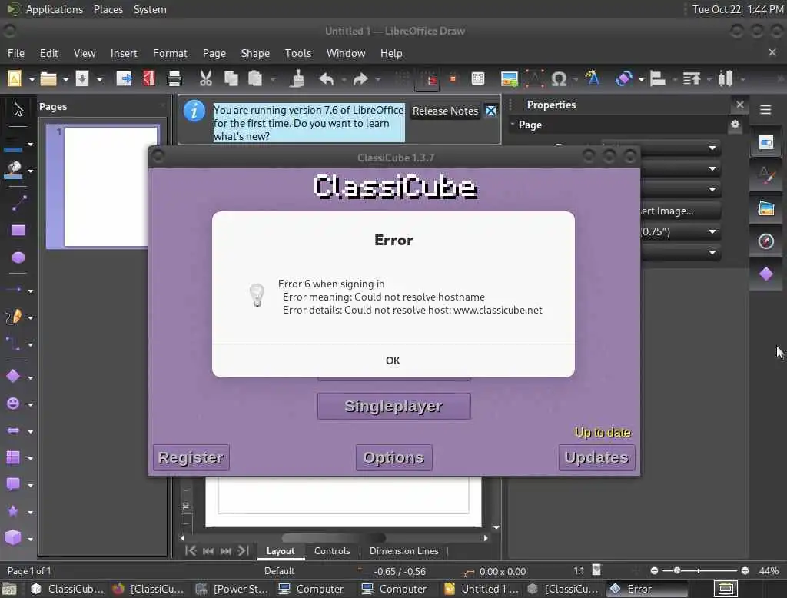Select the diamond Basic Shapes tool
The width and height of the screenshot is (787, 598).
[x=13, y=377]
